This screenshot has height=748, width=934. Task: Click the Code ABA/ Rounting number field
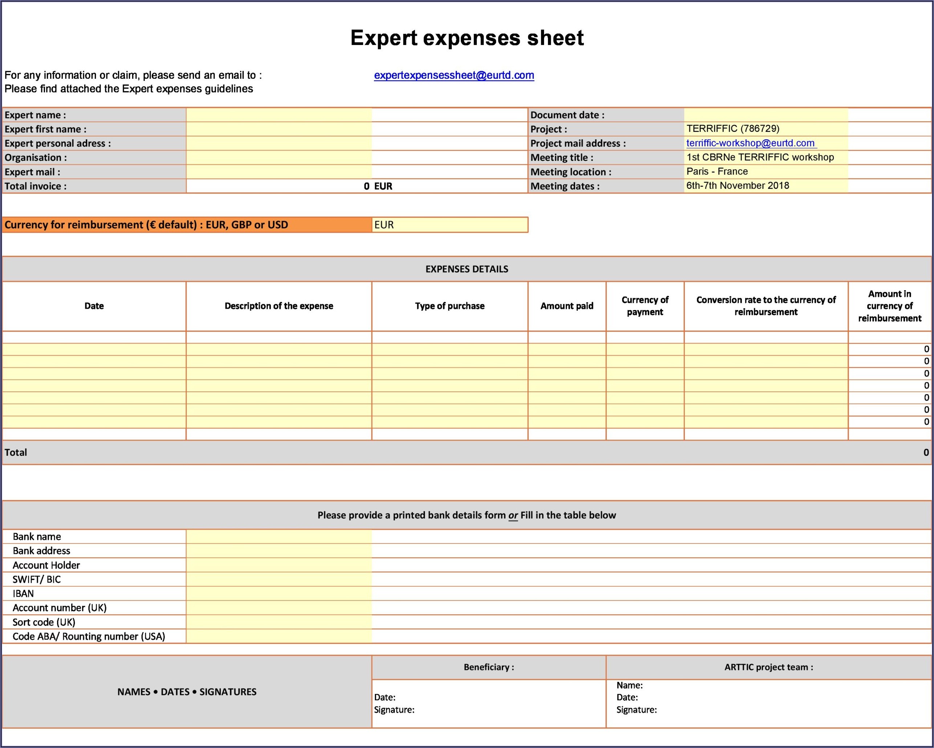279,637
